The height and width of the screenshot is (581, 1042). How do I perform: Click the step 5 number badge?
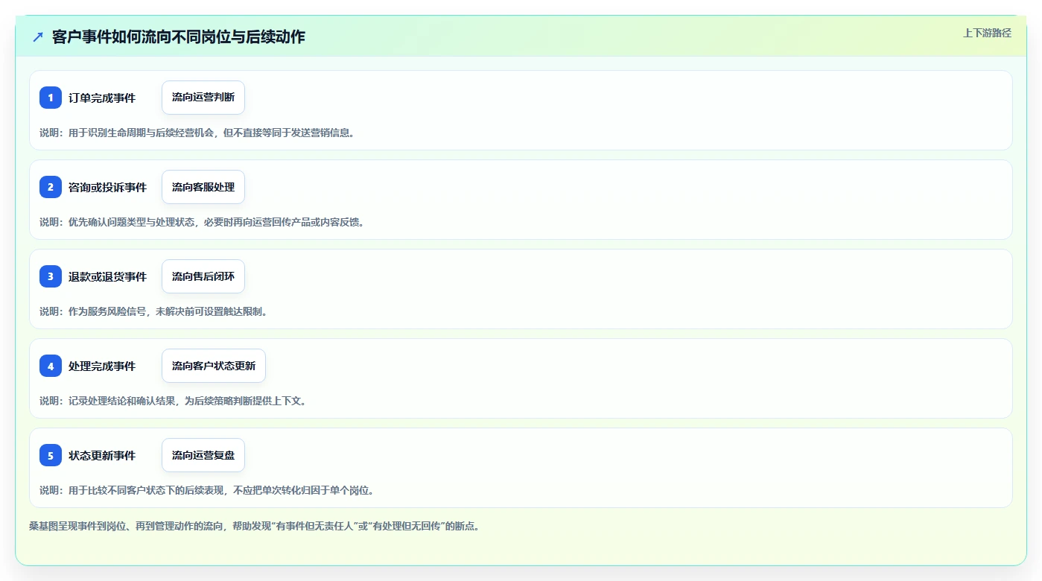[51, 455]
